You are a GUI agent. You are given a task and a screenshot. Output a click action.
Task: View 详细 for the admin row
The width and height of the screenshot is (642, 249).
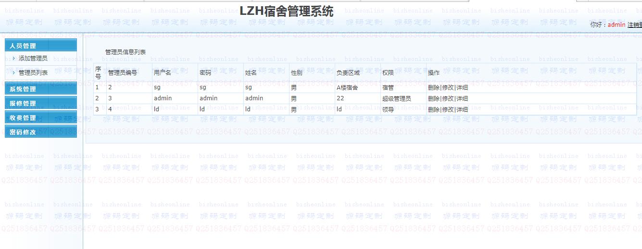pos(462,98)
